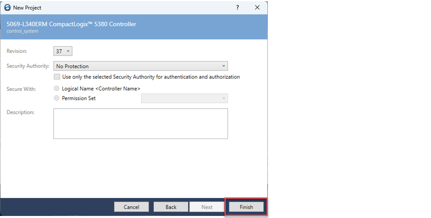
Task: Select the Logical Name <Controller Name> radio option
Action: [57, 88]
